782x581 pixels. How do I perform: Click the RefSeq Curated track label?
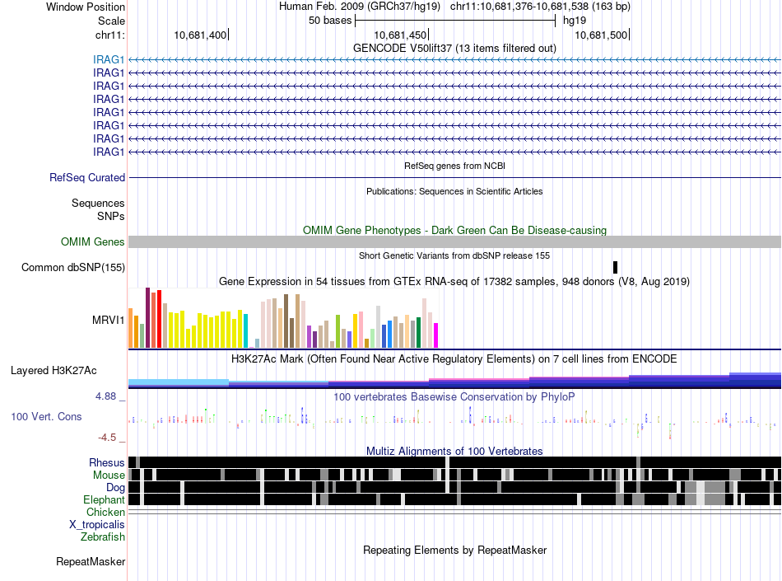tap(87, 178)
